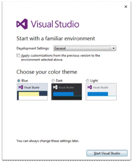
Task: Click the blue bar in Dark preview
Action: (63, 94)
